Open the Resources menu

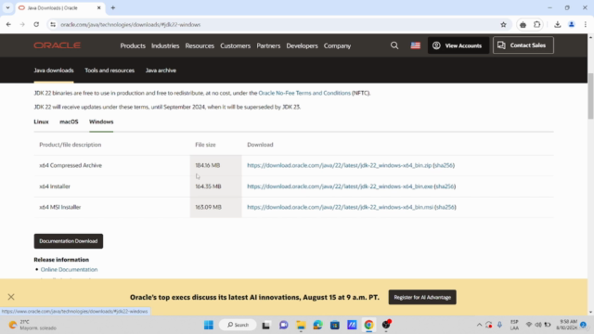pos(200,45)
